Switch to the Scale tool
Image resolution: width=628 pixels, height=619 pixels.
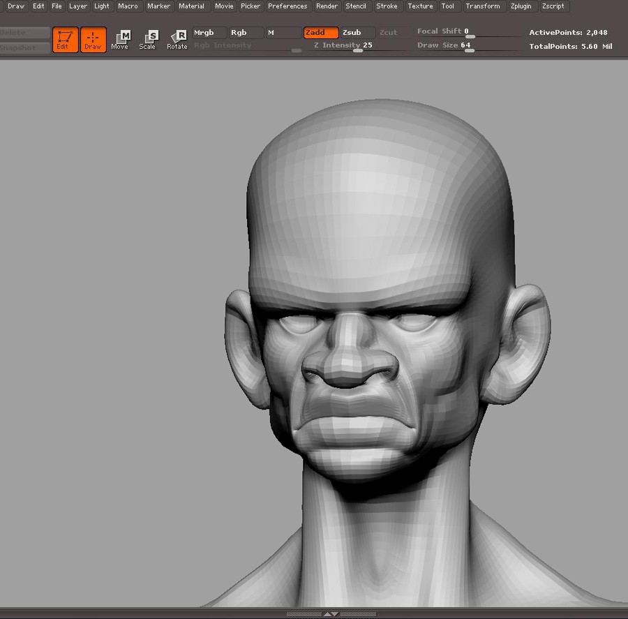point(147,40)
